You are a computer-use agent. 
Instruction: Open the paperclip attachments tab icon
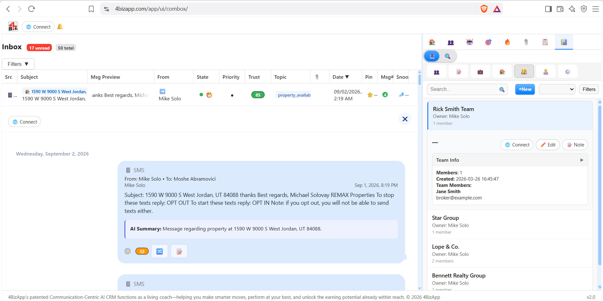[526, 42]
